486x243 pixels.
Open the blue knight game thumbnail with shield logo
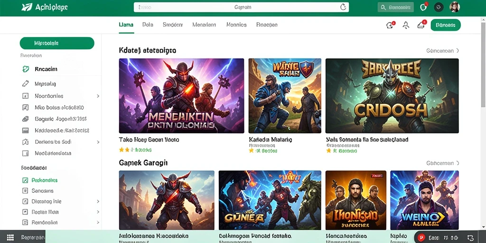[x=285, y=96]
